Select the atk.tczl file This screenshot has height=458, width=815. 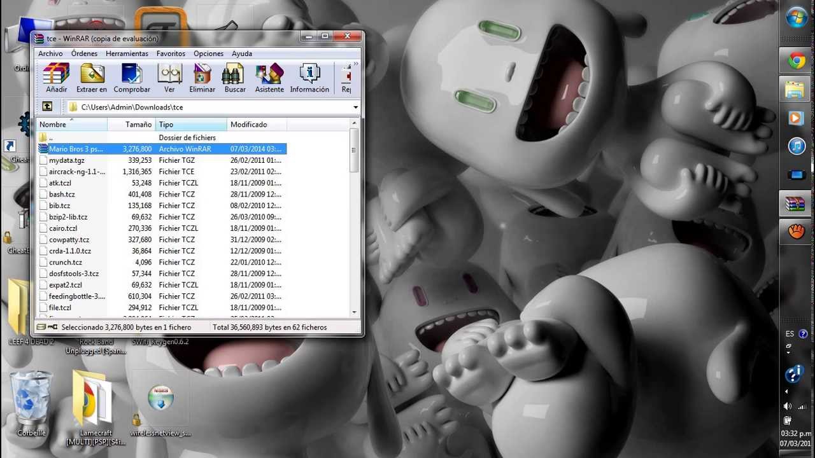click(x=162, y=183)
